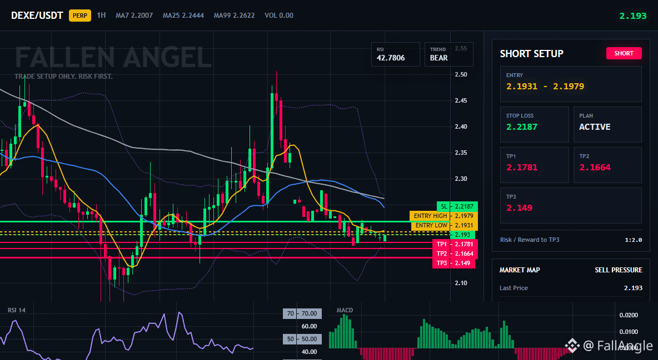Click the red SHORT badge button
Viewport: 658px width, 360px height.
624,53
